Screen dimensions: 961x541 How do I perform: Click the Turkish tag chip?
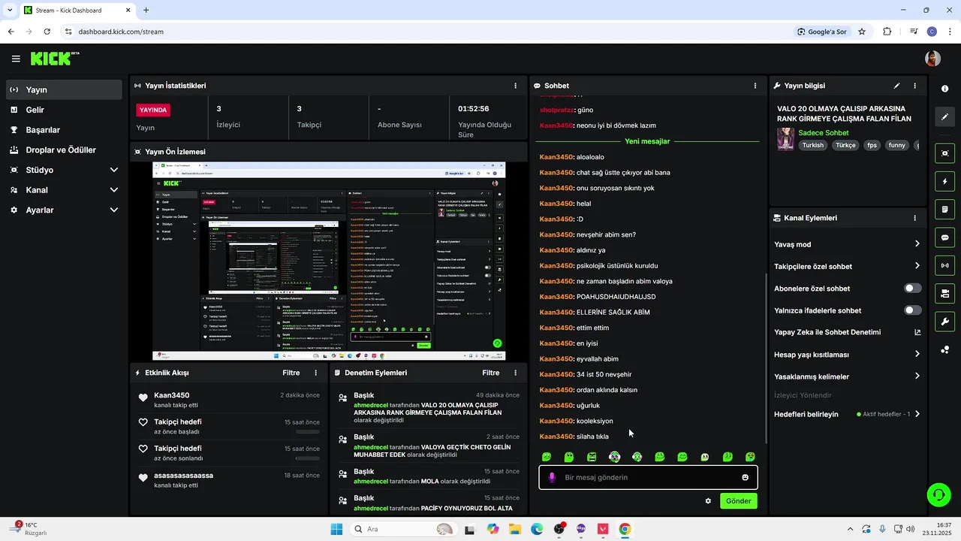(812, 145)
